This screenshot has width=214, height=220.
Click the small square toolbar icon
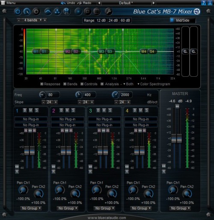coord(87,12)
